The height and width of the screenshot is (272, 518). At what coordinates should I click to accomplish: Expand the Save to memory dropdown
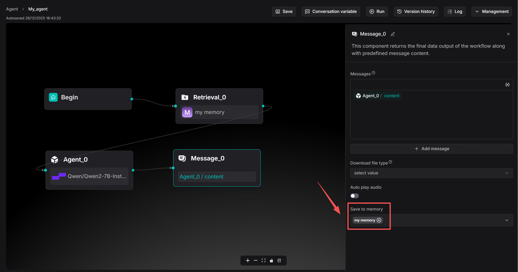pos(507,220)
